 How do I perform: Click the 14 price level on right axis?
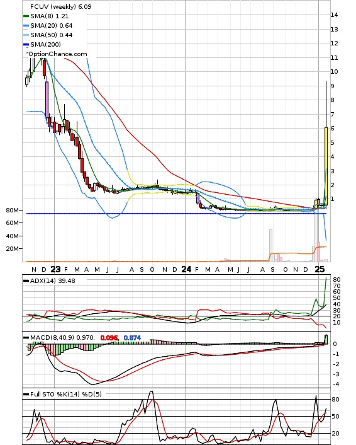click(334, 15)
